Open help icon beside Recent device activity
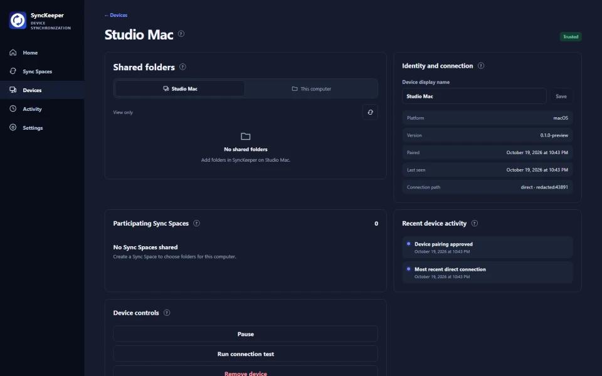602x376 pixels. point(475,223)
